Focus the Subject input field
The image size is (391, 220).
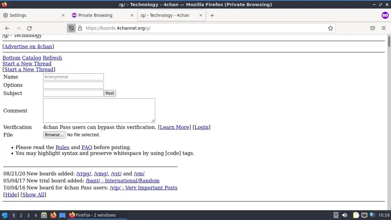(73, 93)
